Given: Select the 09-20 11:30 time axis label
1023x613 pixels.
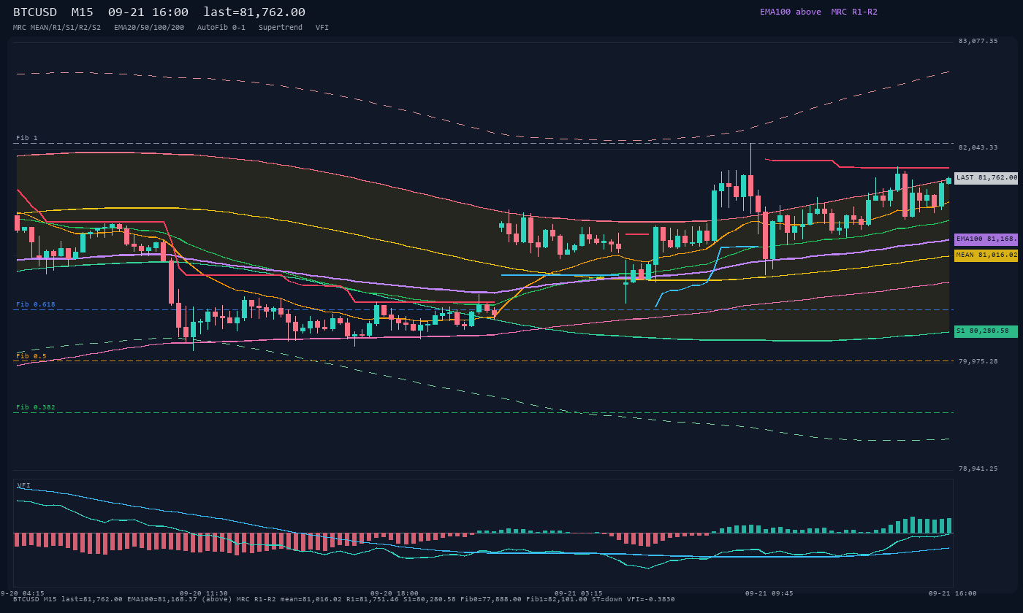Looking at the screenshot, I should (x=204, y=593).
